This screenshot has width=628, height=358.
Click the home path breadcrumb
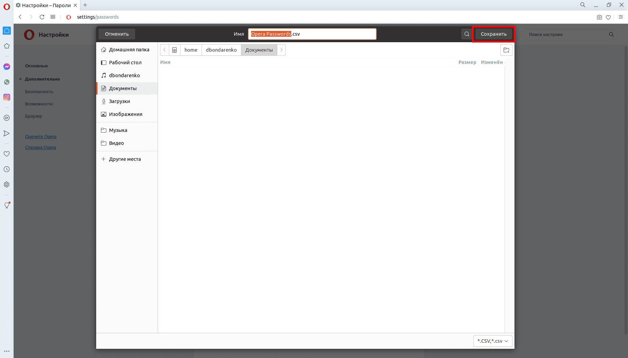pos(191,50)
